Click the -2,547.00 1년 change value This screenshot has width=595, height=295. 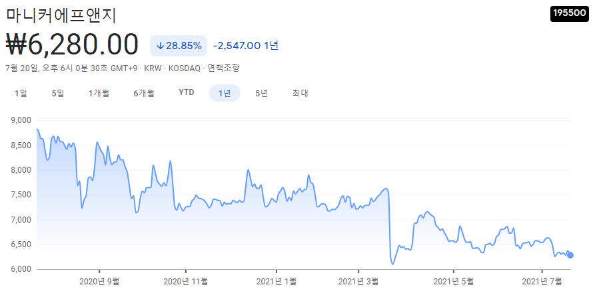pos(246,46)
